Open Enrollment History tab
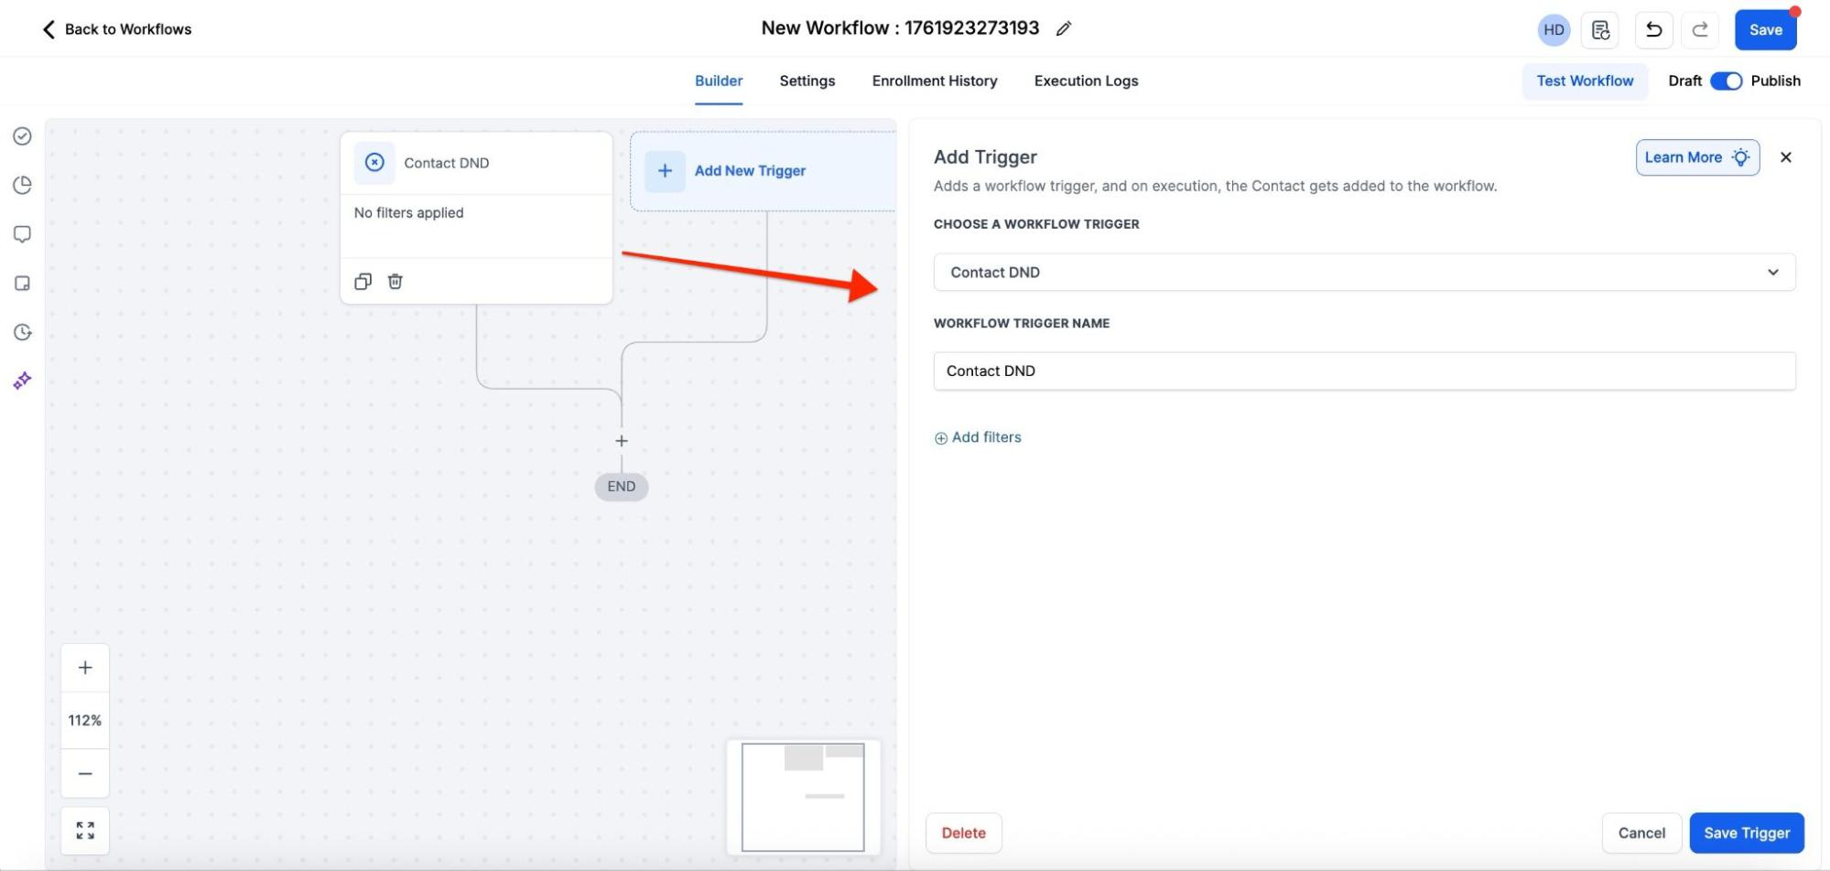The width and height of the screenshot is (1830, 871). point(934,81)
